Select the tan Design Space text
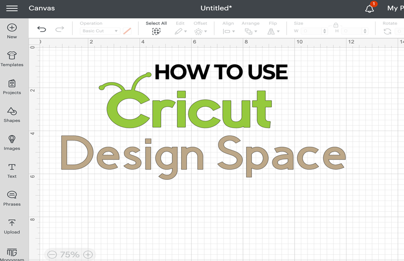Viewport: 404px width, 261px height. 203,157
